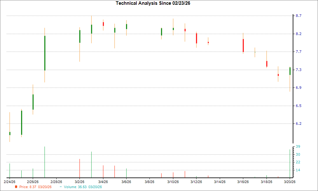Image resolution: width=318 pixels, height=191 pixels.
Task: Select the red candlestick on 3/4/26
Action: pos(103,24)
